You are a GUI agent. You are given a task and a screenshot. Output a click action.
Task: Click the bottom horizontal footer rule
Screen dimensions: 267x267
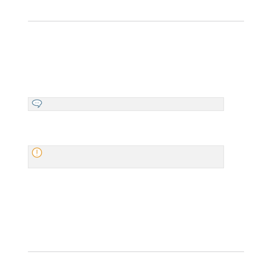pyautogui.click(x=136, y=252)
